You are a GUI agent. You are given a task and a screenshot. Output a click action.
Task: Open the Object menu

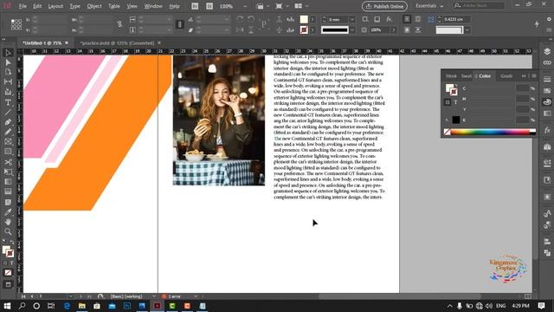[x=94, y=6]
